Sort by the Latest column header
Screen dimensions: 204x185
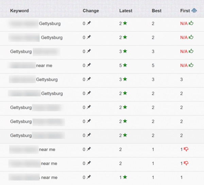126,11
